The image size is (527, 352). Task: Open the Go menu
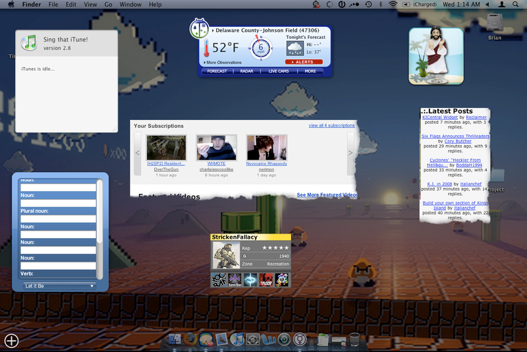click(108, 5)
